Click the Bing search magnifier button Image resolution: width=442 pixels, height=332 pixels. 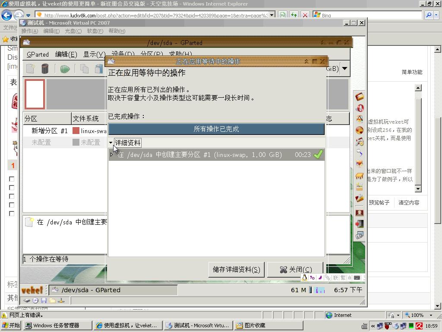(x=429, y=15)
